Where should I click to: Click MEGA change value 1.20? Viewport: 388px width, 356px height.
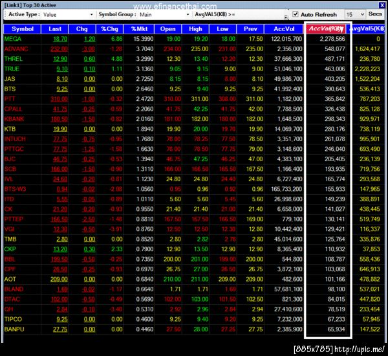pos(90,39)
